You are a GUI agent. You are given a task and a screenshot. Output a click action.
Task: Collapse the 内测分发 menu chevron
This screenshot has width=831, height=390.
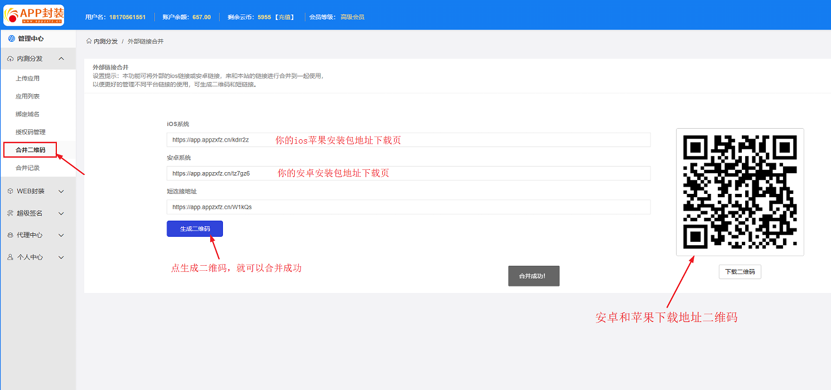pos(61,58)
